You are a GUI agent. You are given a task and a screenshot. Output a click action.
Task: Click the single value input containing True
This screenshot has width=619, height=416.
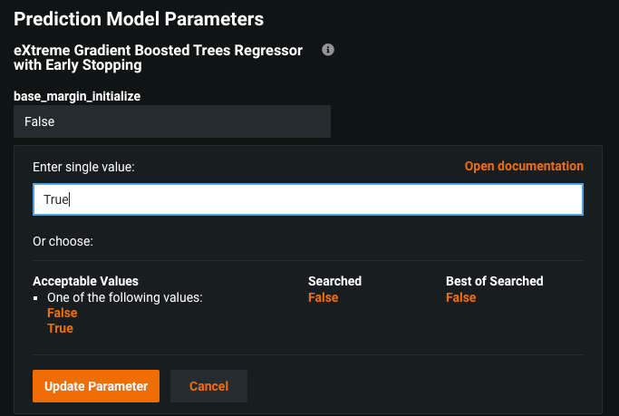coord(307,199)
